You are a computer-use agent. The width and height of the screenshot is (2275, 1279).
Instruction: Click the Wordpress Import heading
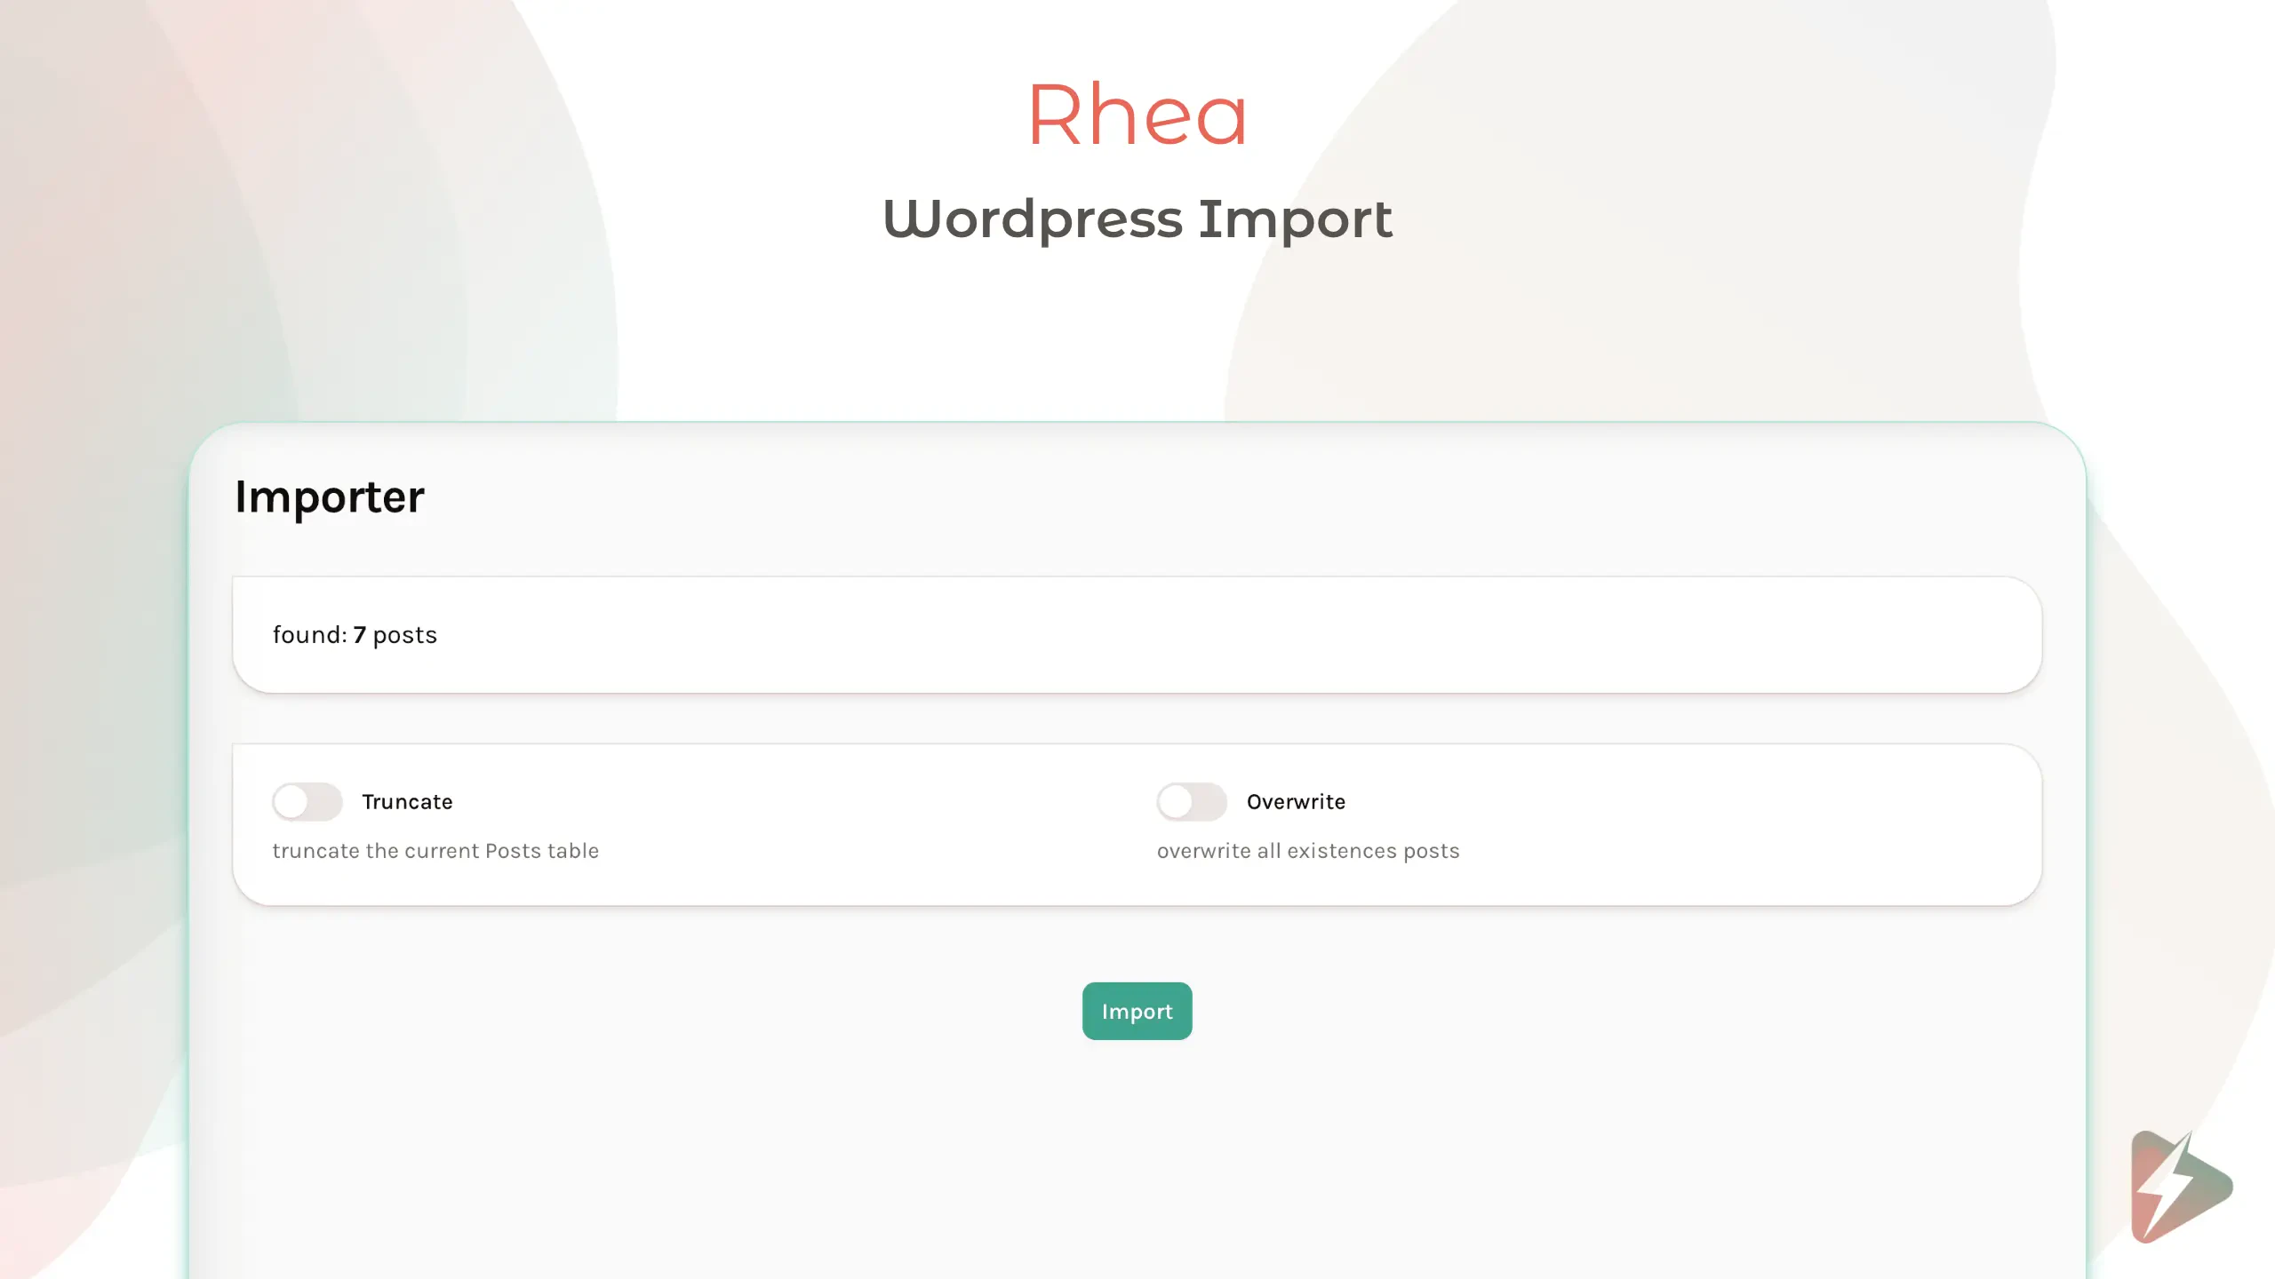[1137, 218]
